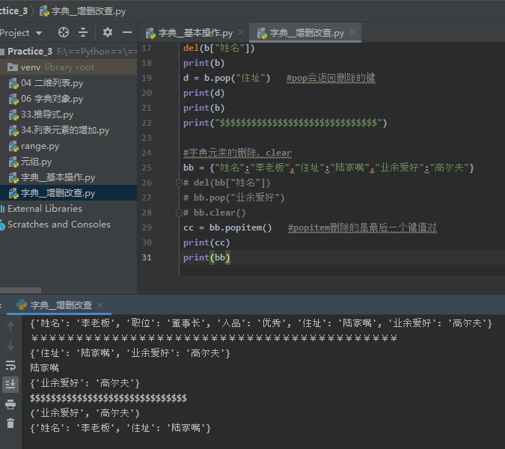Open 元组.py in the project tree
The width and height of the screenshot is (505, 449).
tap(36, 162)
